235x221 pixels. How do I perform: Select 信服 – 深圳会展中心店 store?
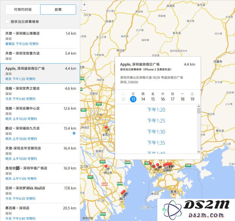pos(40,113)
